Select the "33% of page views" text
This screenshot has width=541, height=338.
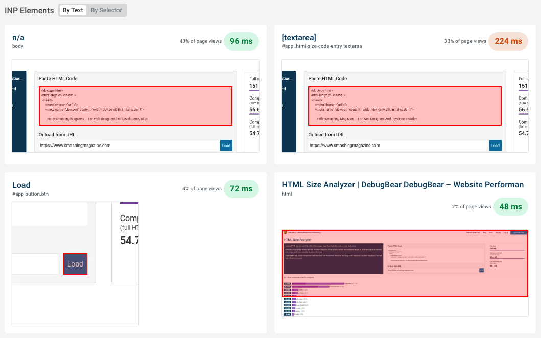click(x=465, y=41)
